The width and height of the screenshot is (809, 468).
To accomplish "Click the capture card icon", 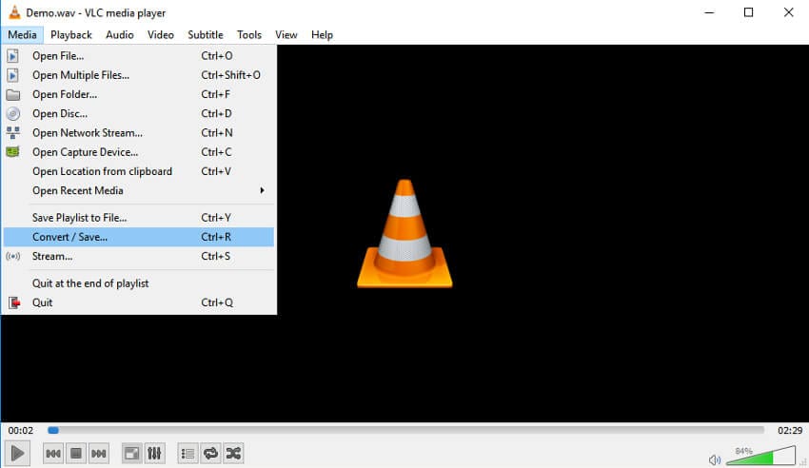I will [x=13, y=152].
